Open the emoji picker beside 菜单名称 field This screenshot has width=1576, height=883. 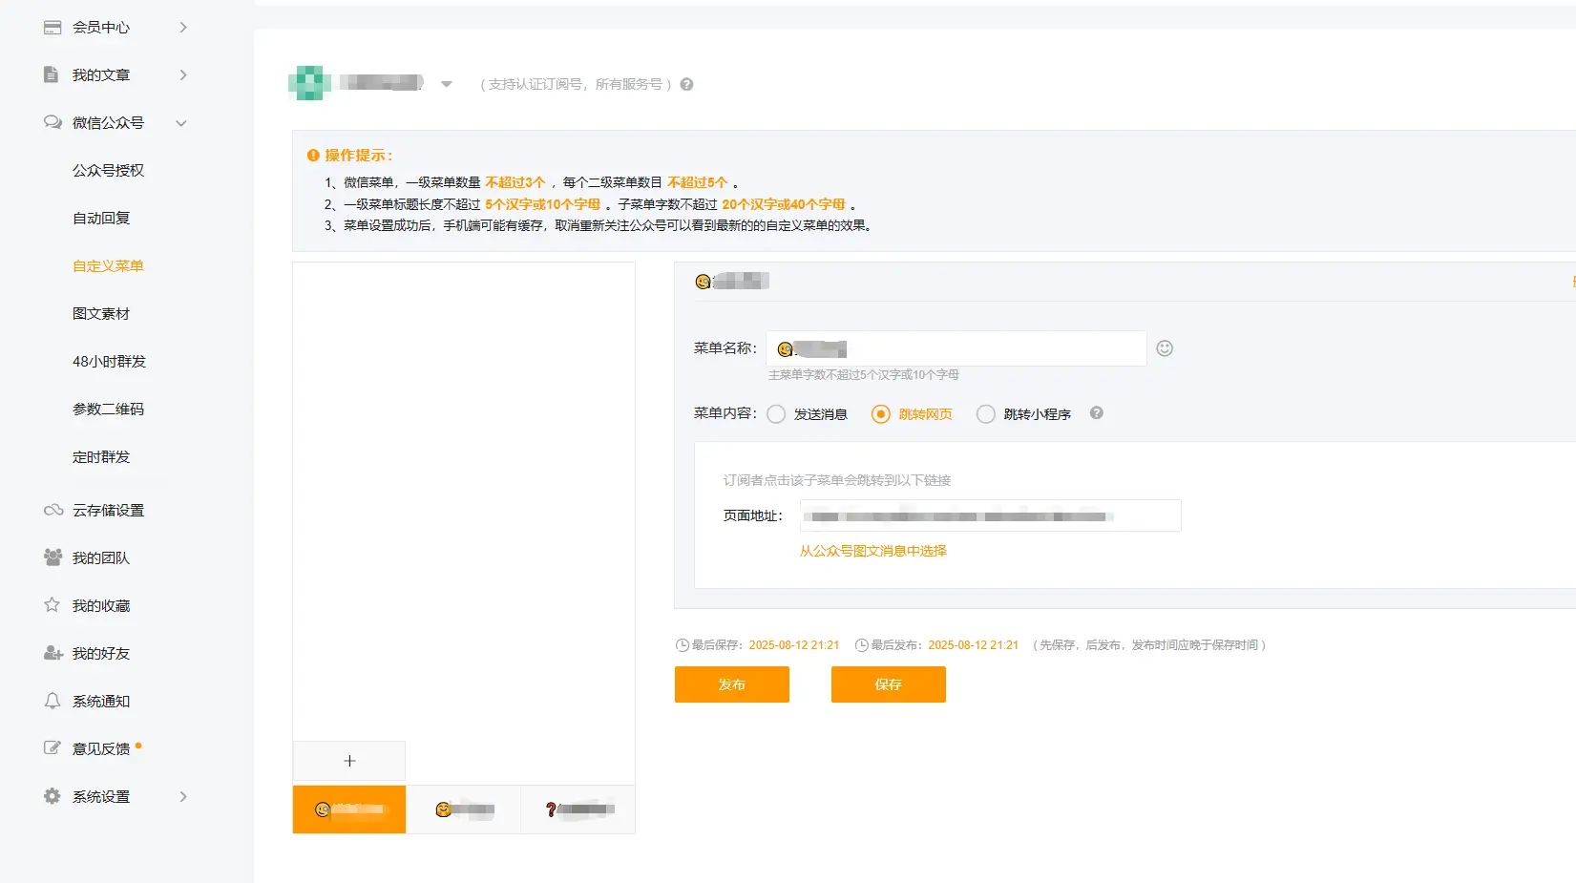point(1165,348)
